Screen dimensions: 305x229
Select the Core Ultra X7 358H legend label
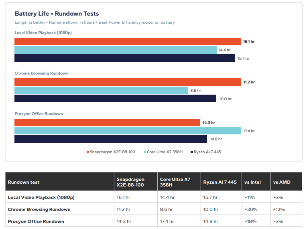click(x=165, y=152)
